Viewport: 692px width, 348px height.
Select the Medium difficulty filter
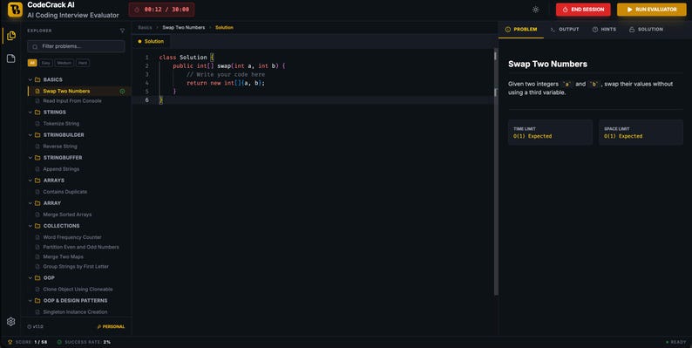click(64, 63)
